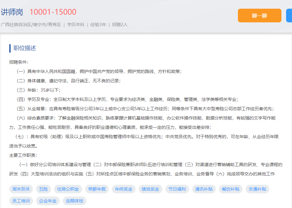The height and width of the screenshot is (208, 292).
Task: Select the 定期体检 benefit tag
Action: coord(75,201)
